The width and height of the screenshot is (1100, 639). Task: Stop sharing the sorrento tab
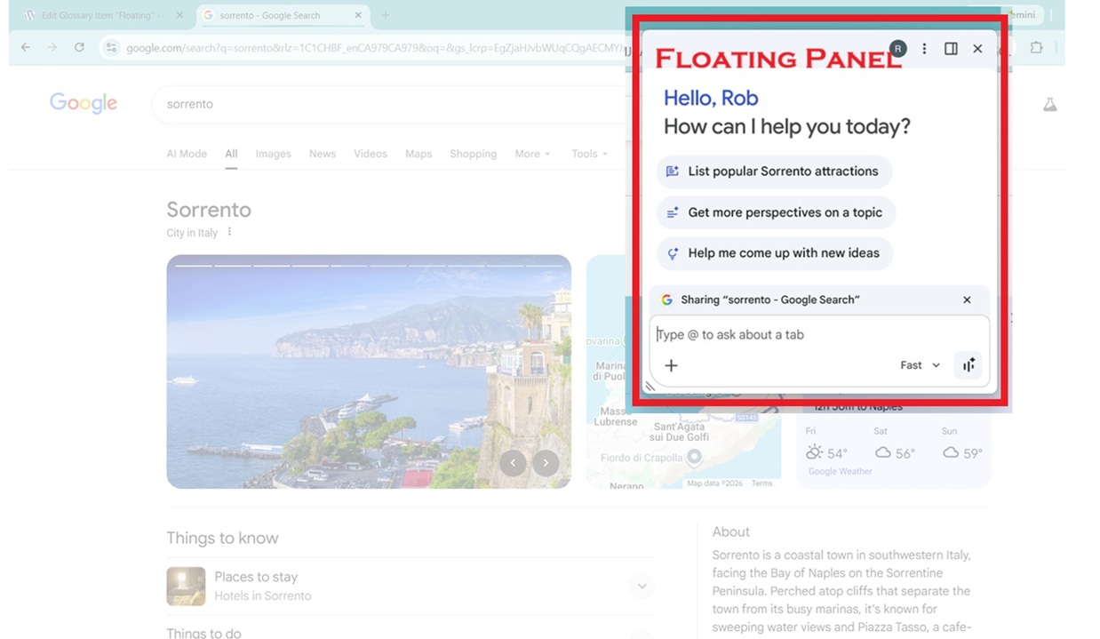tap(967, 300)
